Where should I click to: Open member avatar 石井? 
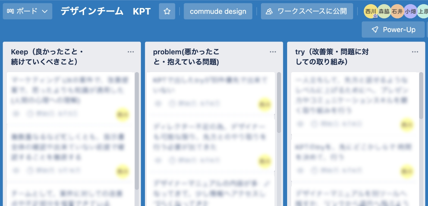click(397, 11)
